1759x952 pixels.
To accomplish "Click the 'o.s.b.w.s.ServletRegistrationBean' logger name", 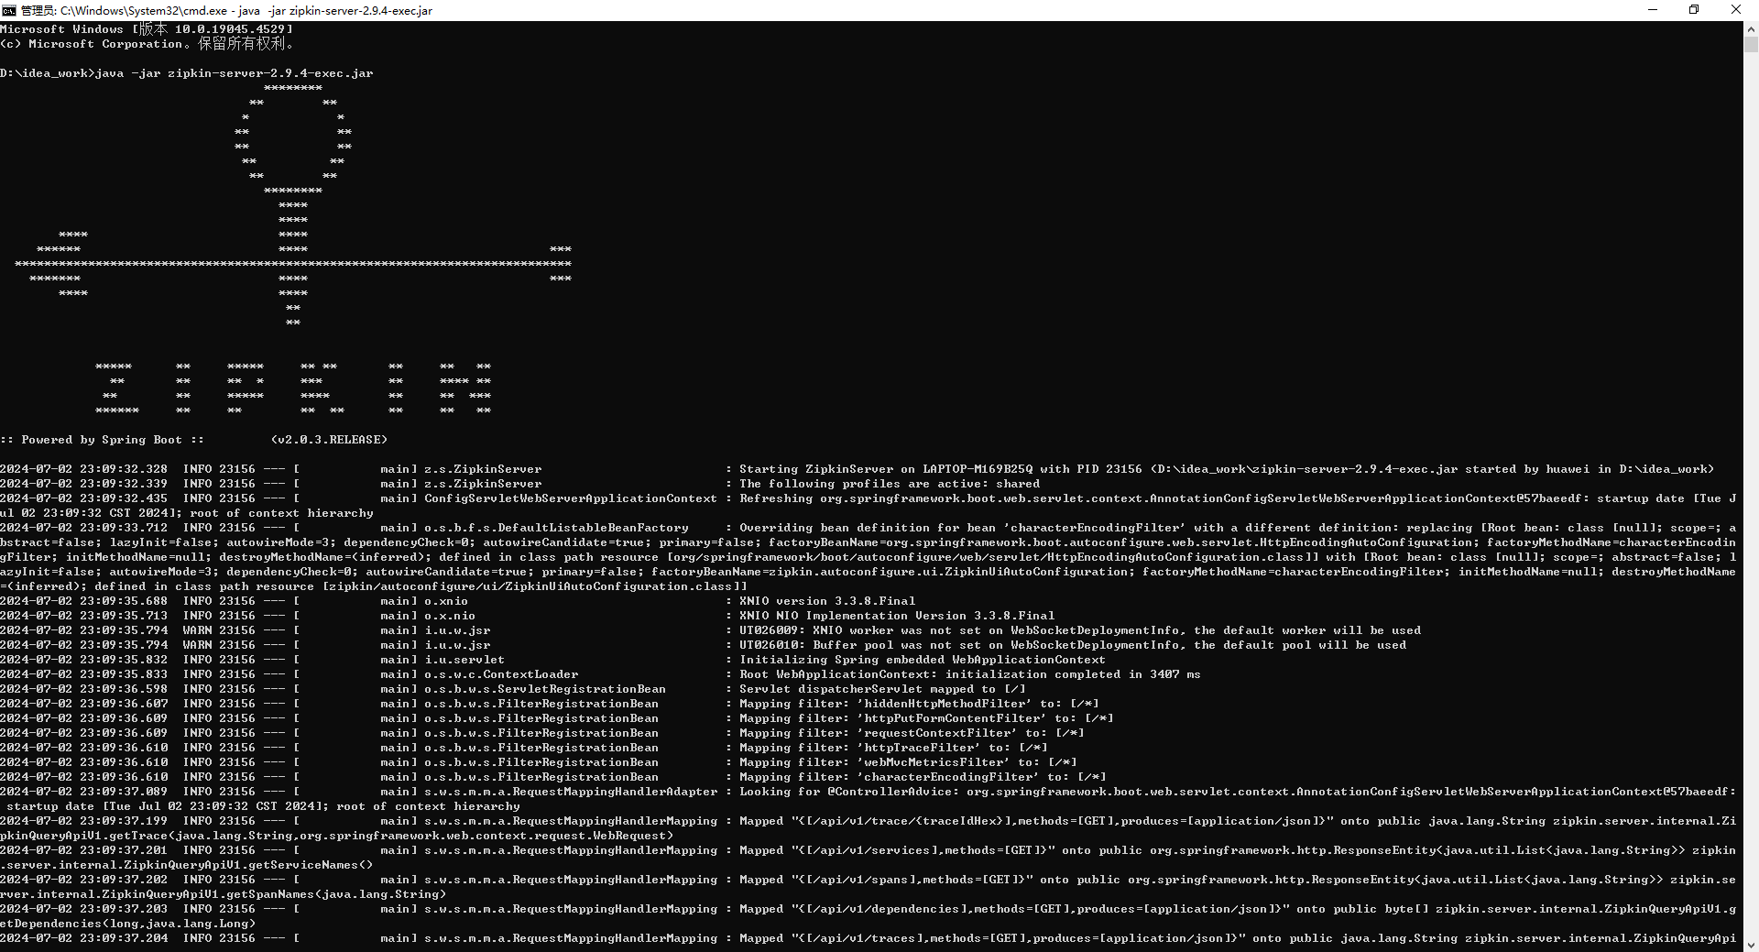I will coord(545,689).
